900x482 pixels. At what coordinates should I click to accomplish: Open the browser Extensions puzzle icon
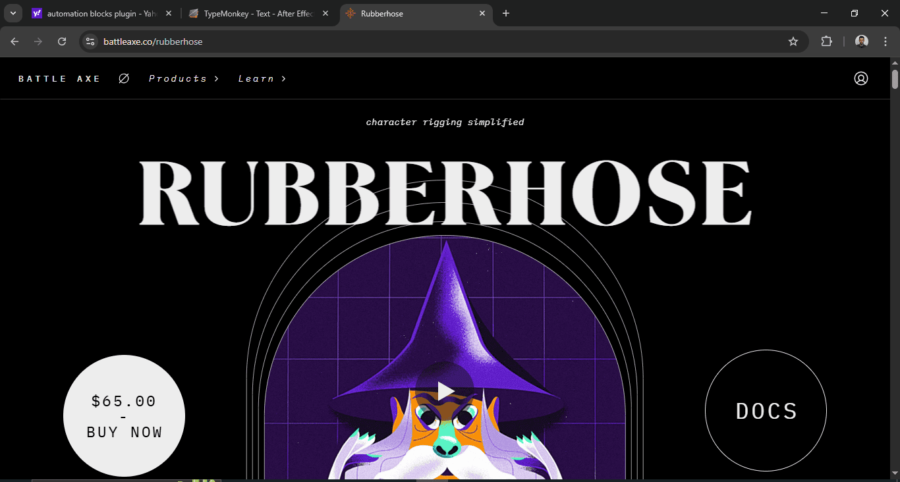pos(826,41)
